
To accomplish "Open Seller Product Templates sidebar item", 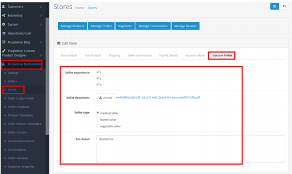I will pyautogui.click(x=25, y=124).
